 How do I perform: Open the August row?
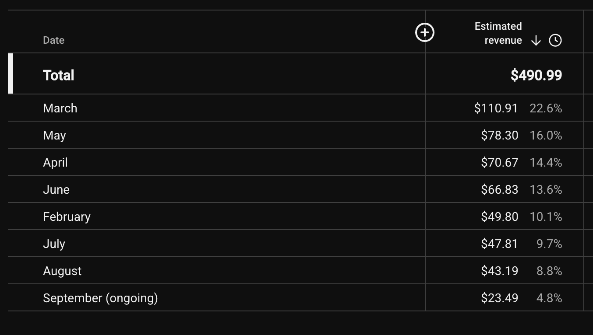(296, 271)
